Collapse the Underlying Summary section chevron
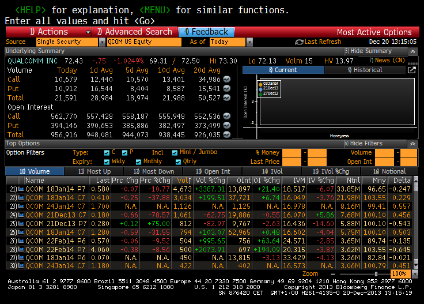The height and width of the screenshot is (304, 424). pyautogui.click(x=412, y=51)
